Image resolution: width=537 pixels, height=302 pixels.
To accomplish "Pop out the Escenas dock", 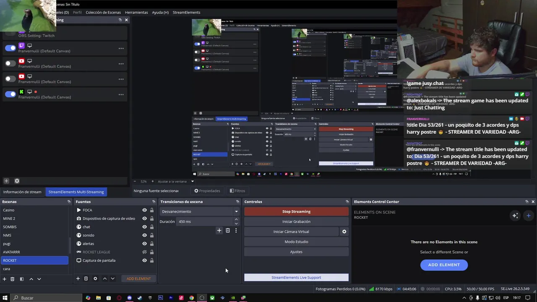I will click(69, 202).
